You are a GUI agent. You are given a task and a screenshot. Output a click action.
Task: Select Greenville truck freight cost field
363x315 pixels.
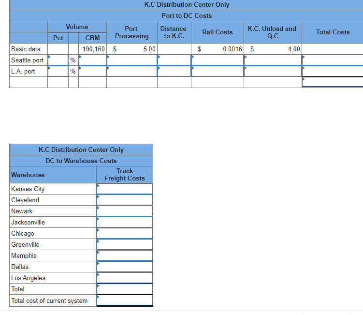click(x=125, y=244)
